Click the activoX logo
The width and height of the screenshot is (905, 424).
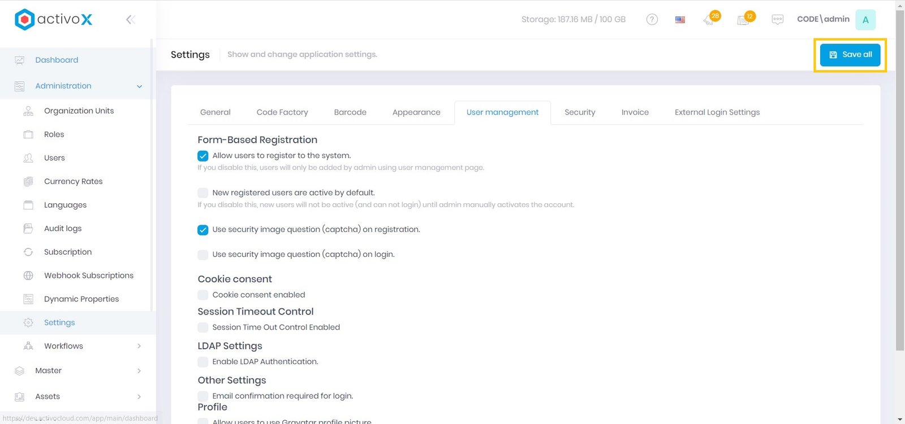pyautogui.click(x=54, y=20)
